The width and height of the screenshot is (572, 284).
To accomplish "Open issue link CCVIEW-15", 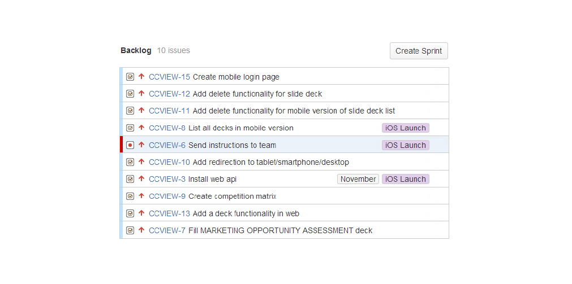I will (169, 77).
